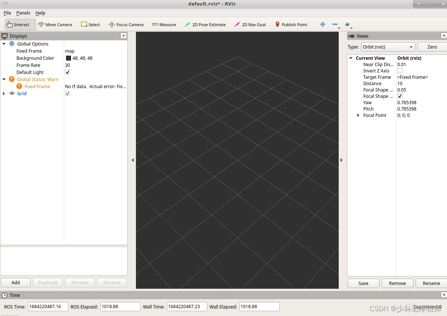Click the Save view button
The width and height of the screenshot is (447, 316).
[363, 283]
